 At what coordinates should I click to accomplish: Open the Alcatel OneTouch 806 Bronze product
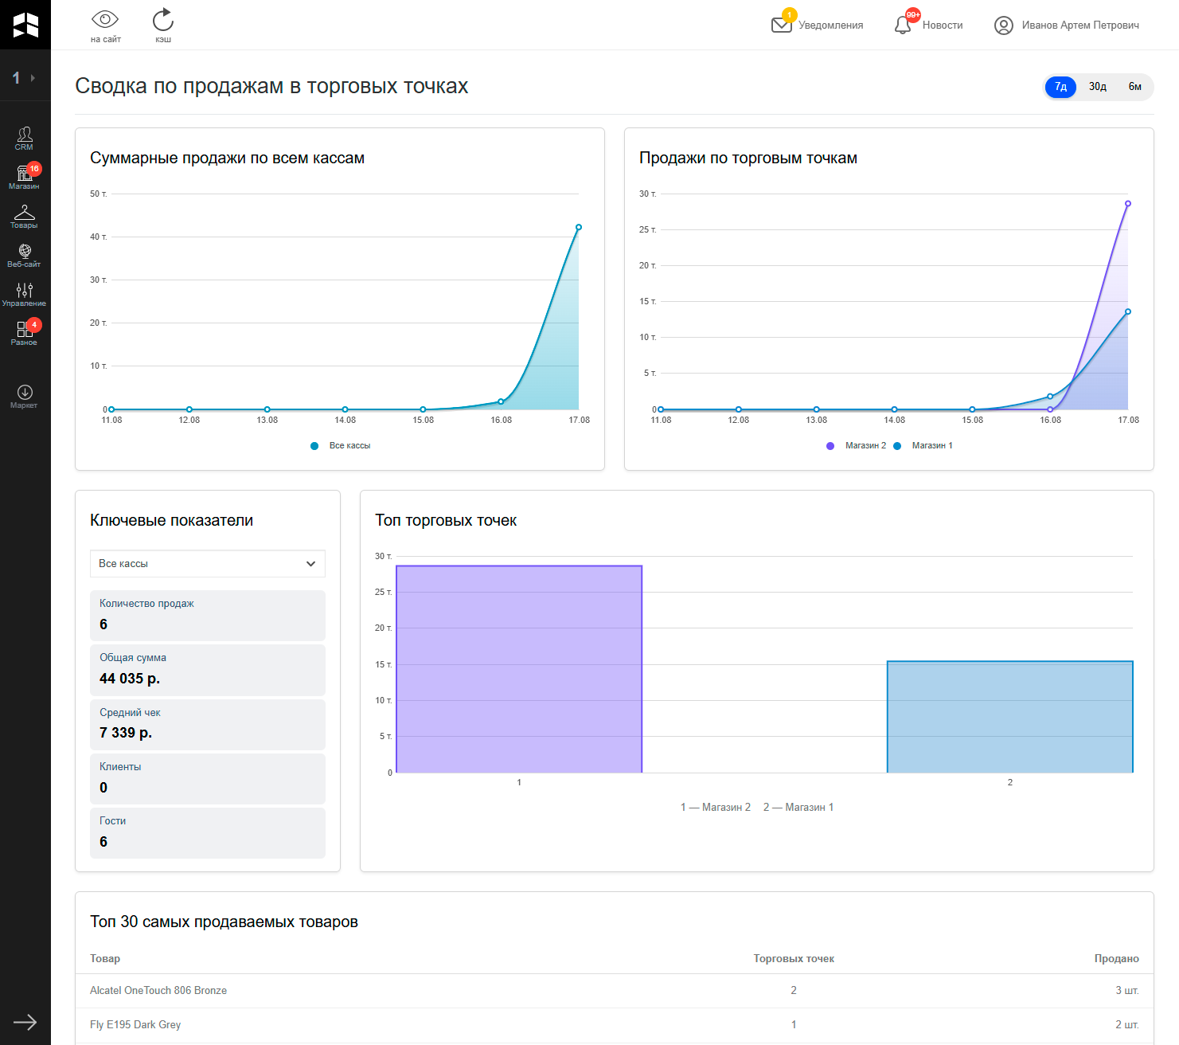pos(158,991)
